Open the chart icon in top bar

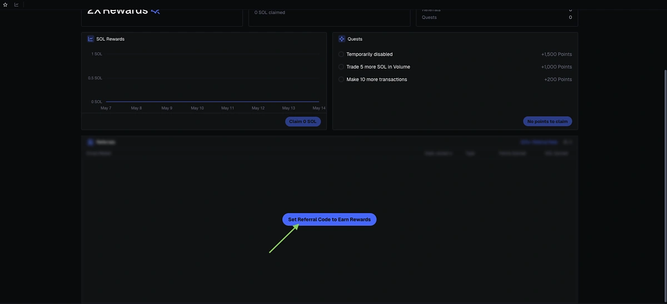click(x=16, y=4)
